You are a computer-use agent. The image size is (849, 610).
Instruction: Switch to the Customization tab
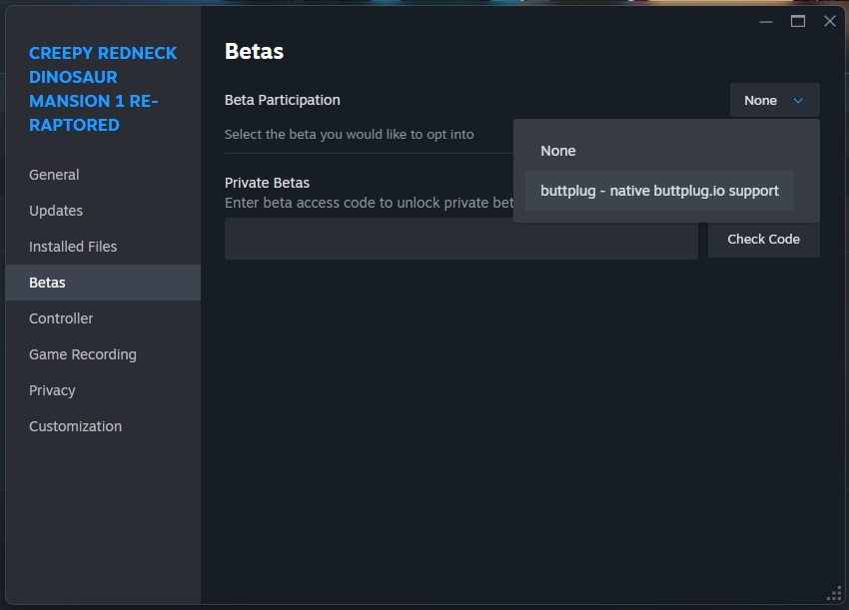75,426
